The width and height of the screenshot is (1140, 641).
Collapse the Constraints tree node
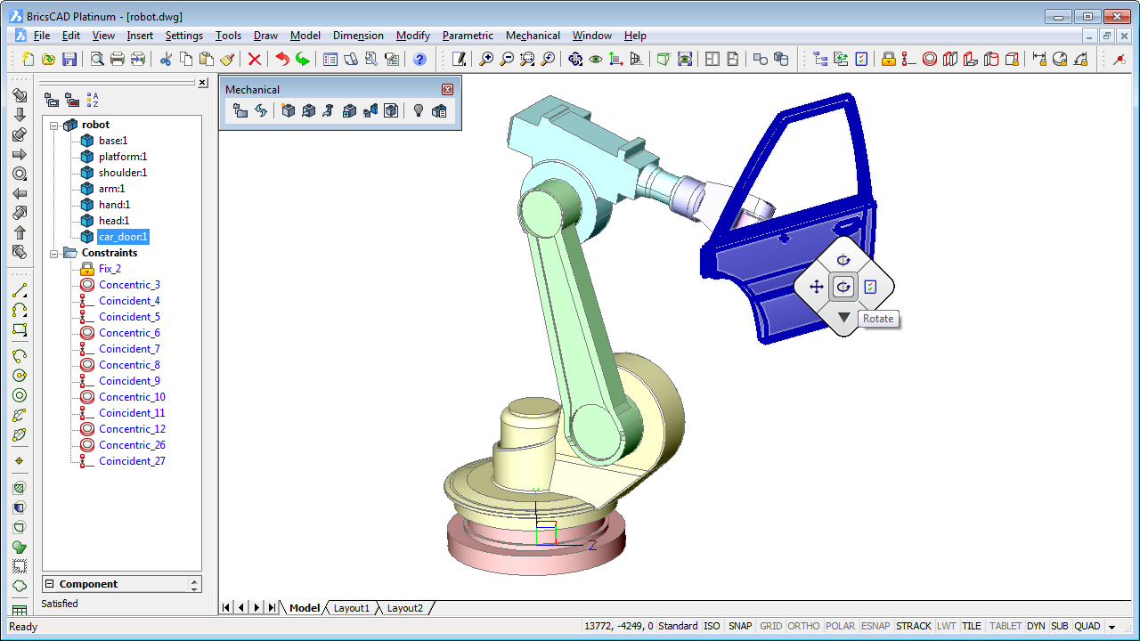pos(54,253)
